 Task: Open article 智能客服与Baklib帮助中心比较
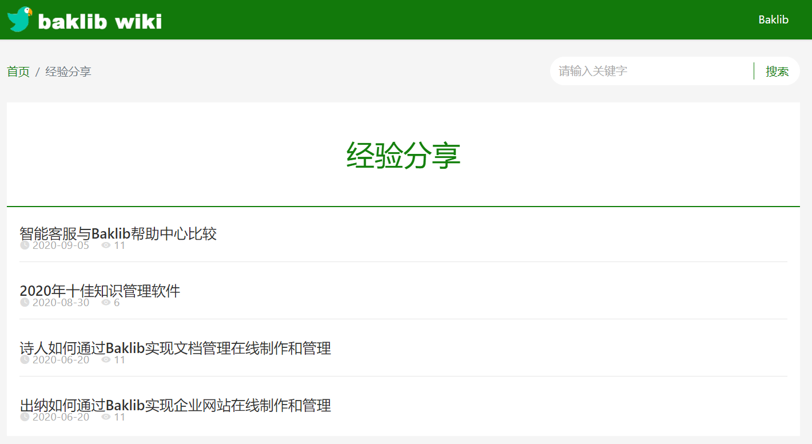pyautogui.click(x=118, y=233)
